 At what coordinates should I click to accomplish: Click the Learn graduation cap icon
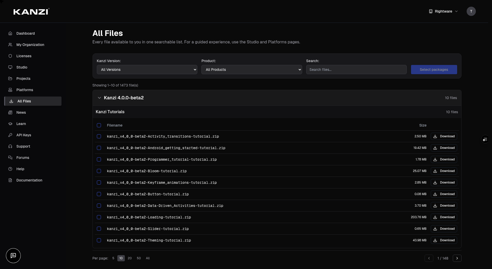10,124
